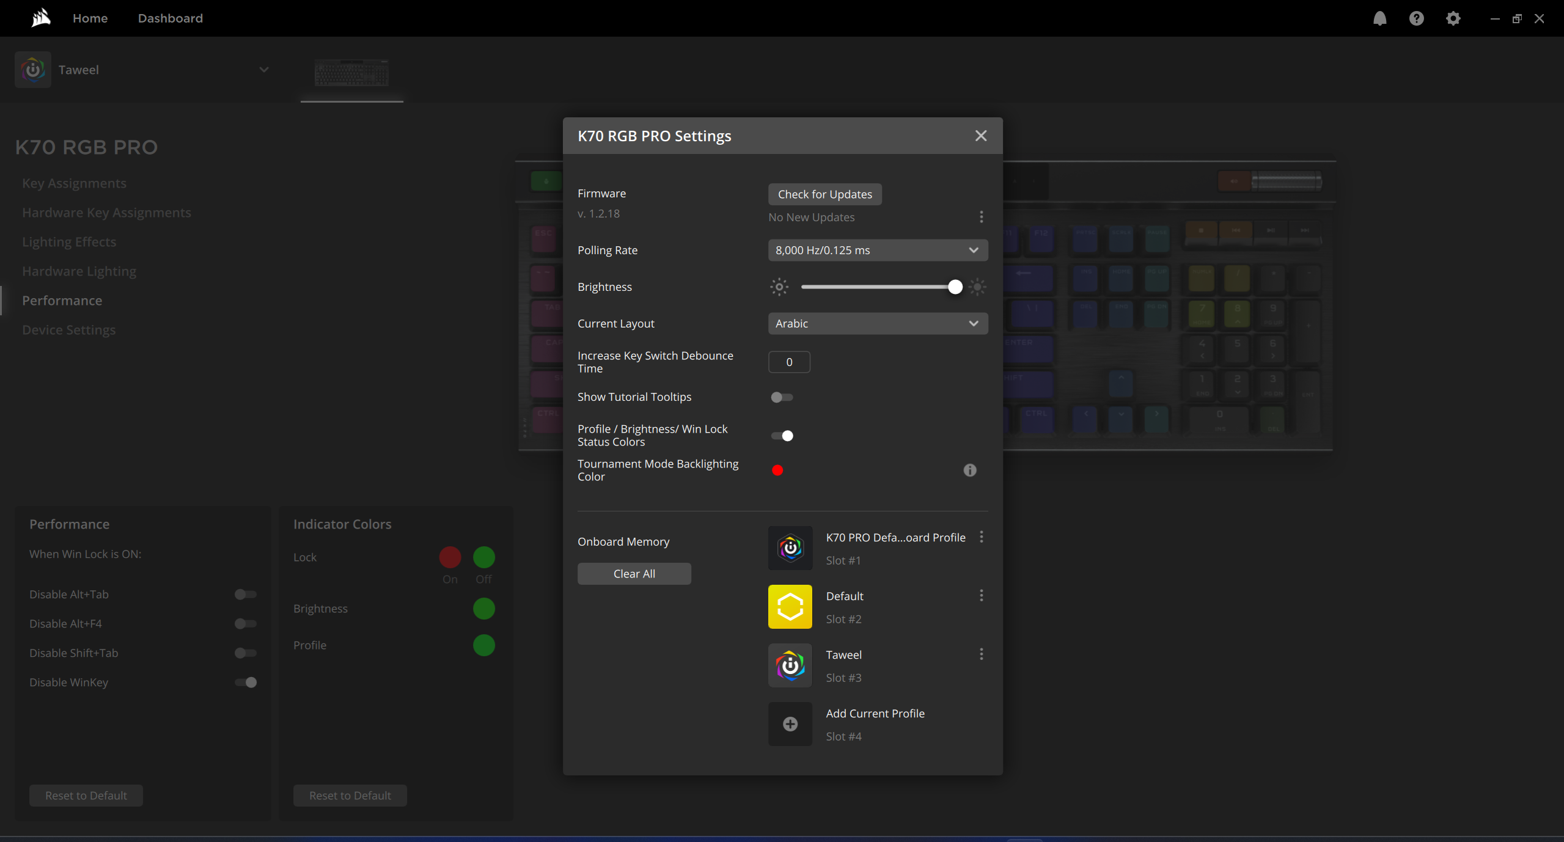1564x842 pixels.
Task: Click the Taweel name in Slot #3
Action: pos(844,655)
